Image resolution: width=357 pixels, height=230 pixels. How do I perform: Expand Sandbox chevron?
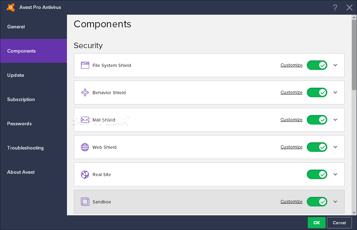[x=335, y=202]
